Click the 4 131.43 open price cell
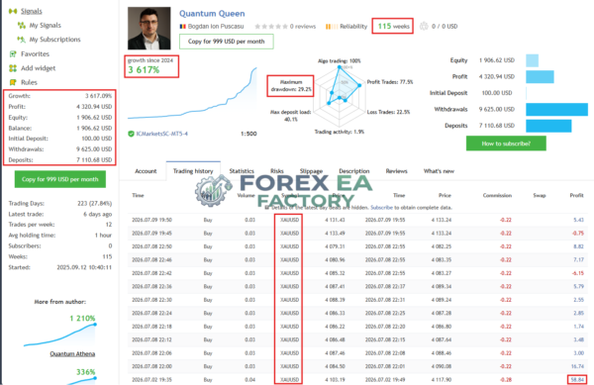 tap(335, 220)
